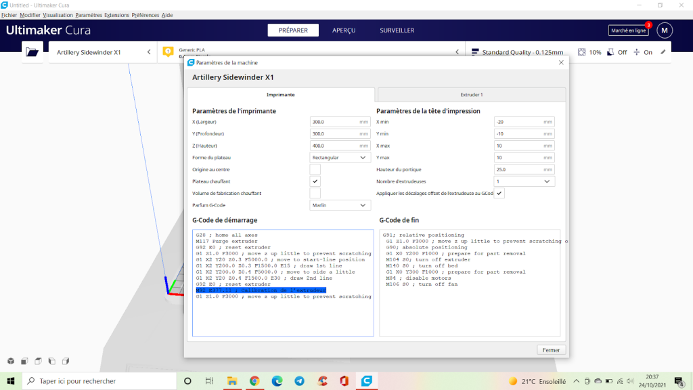Select the 3D perspective view cube icon
Screen dimensions: 693x390
pos(11,362)
